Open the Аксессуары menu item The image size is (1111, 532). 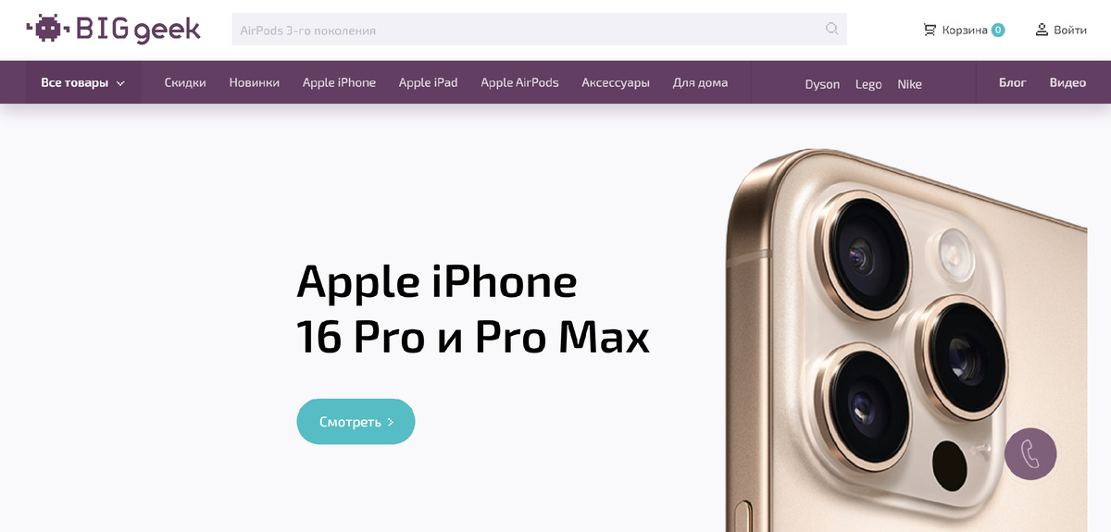click(x=616, y=82)
